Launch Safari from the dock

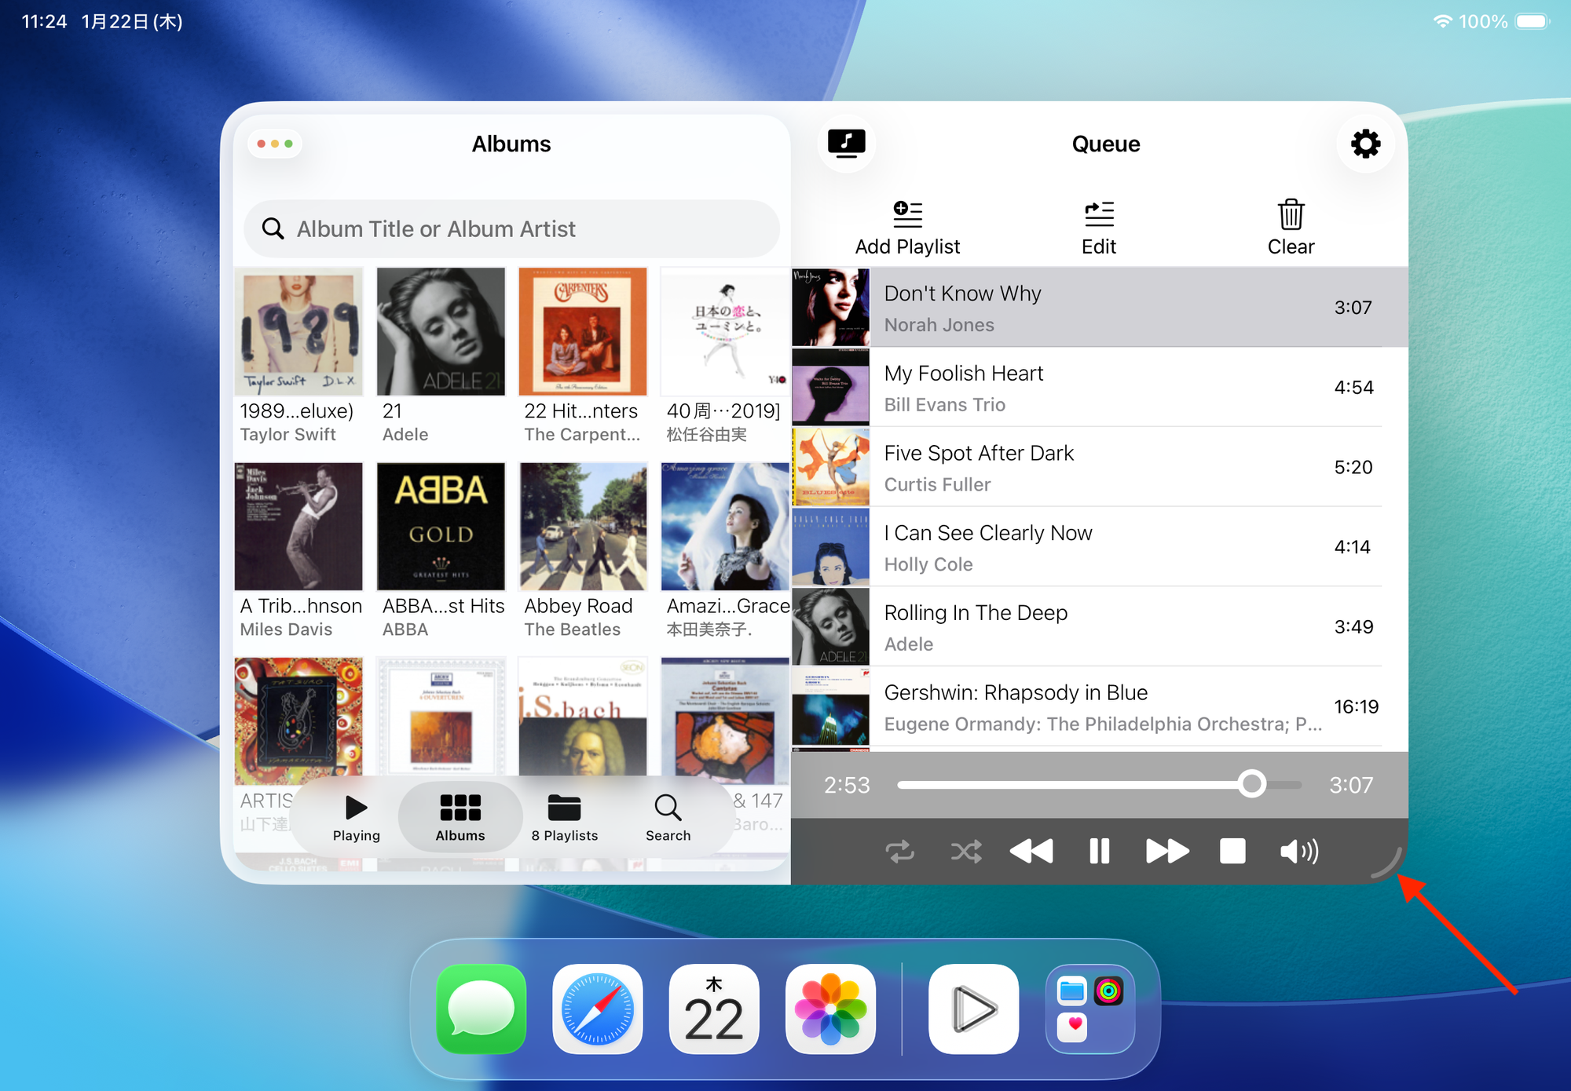pyautogui.click(x=598, y=1009)
